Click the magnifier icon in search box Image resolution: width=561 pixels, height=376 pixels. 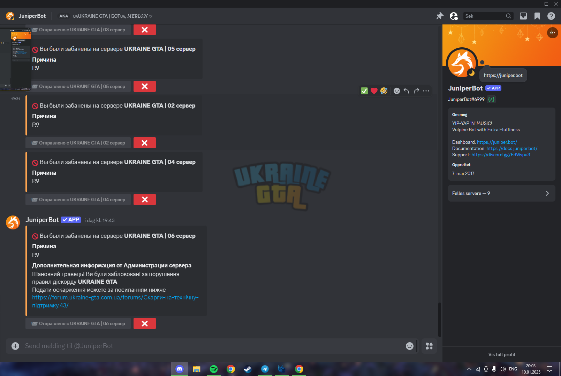click(x=509, y=16)
